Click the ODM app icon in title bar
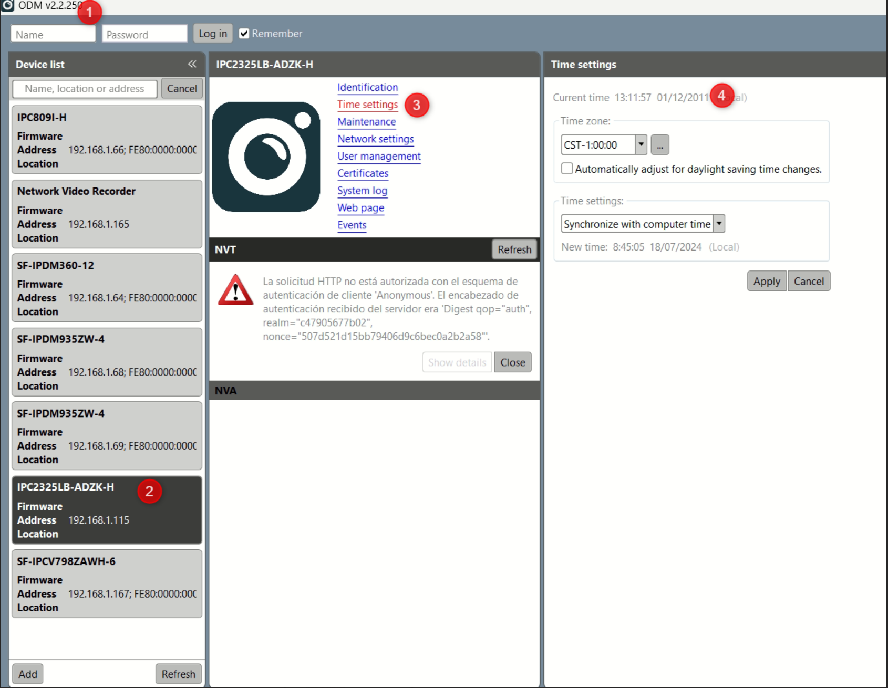888x688 pixels. [x=7, y=5]
